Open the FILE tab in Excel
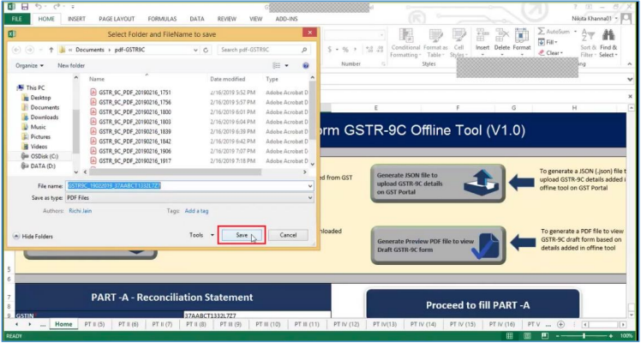641x343 pixels. [x=17, y=19]
